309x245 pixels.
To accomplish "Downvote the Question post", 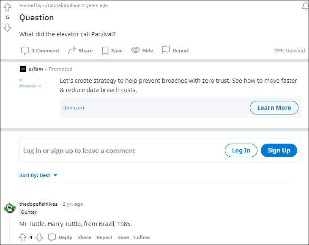I will pyautogui.click(x=7, y=27).
